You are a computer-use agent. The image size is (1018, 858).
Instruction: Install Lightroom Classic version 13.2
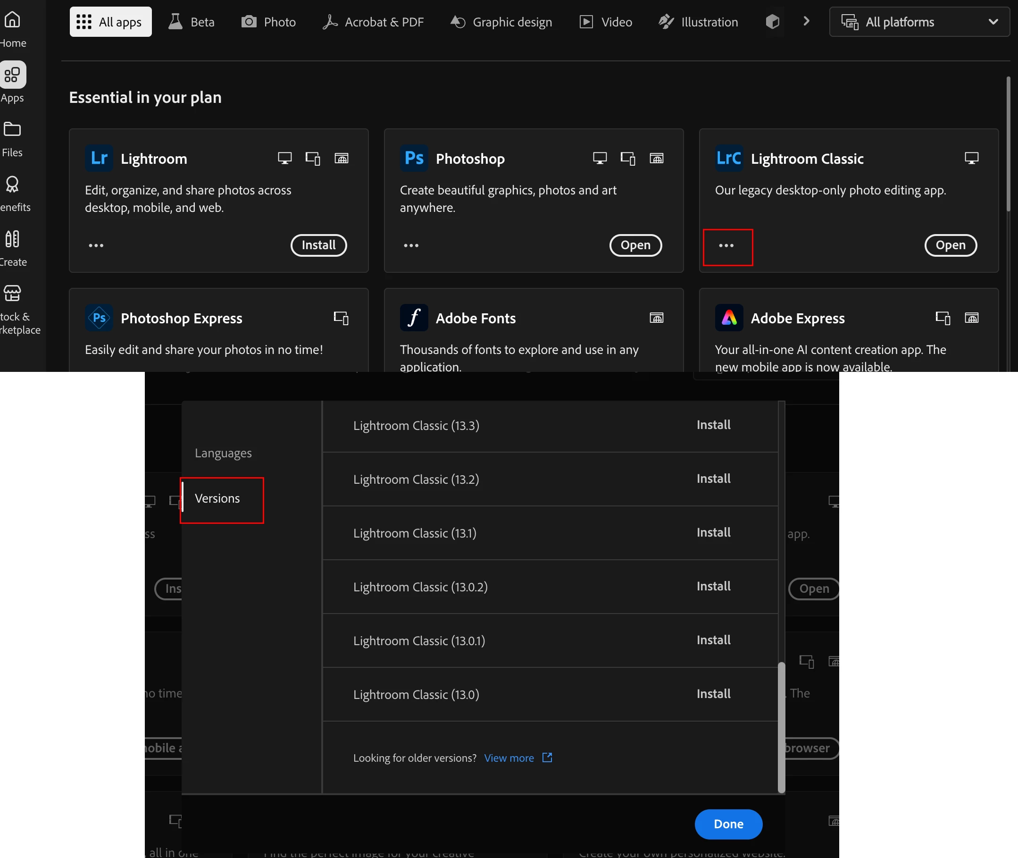713,479
